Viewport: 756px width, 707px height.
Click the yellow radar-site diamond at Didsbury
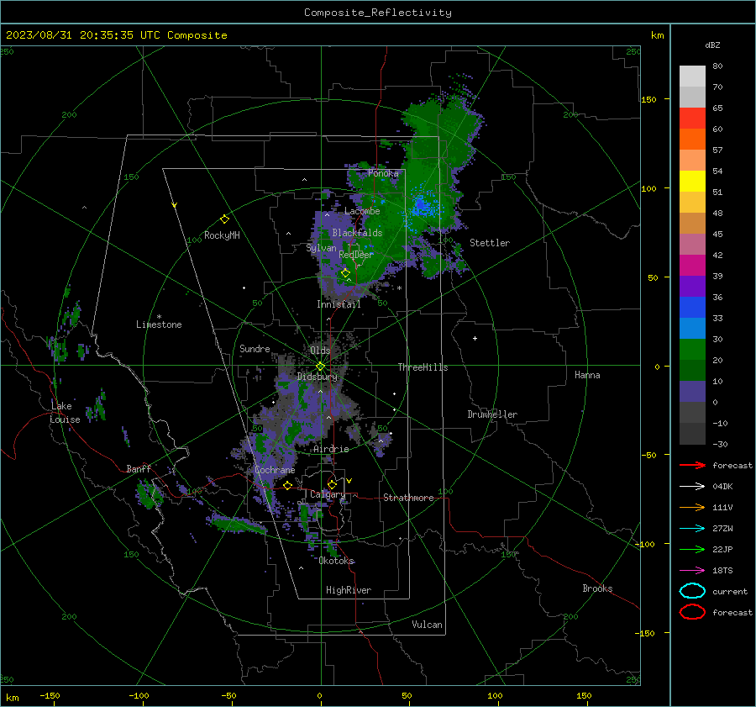pos(320,367)
